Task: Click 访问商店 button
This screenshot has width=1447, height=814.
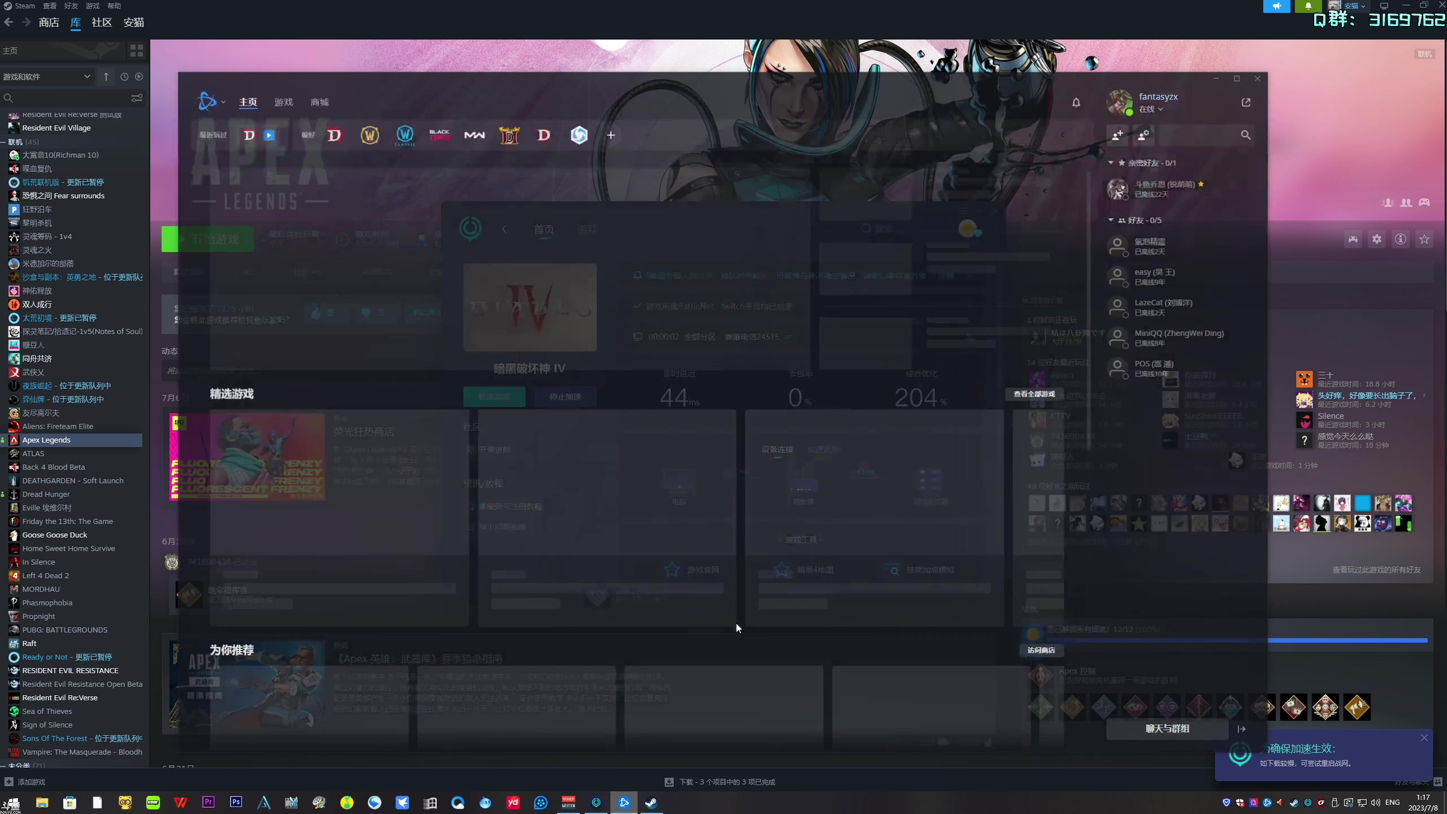Action: pyautogui.click(x=1041, y=650)
